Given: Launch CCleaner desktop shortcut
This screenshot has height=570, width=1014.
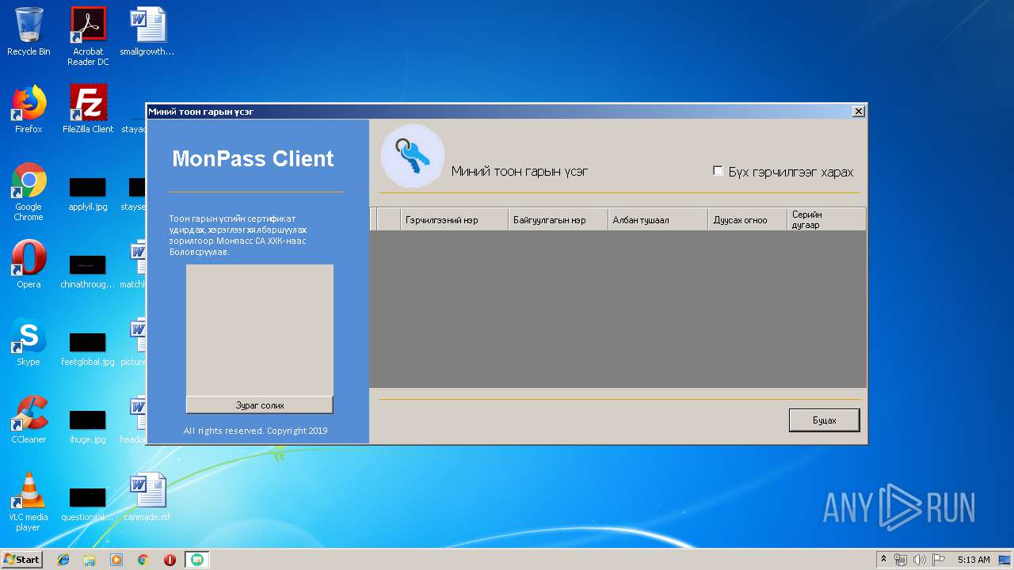Looking at the screenshot, I should click(29, 420).
